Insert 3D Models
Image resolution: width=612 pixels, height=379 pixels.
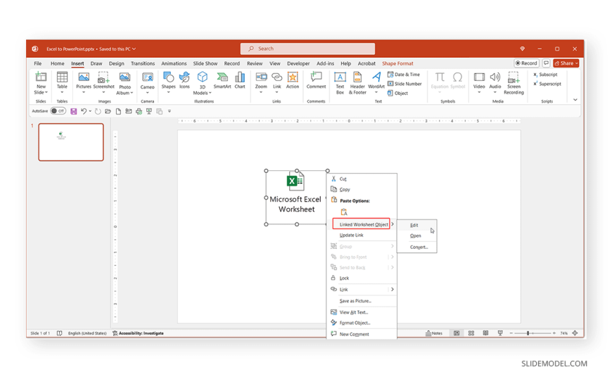(x=202, y=83)
